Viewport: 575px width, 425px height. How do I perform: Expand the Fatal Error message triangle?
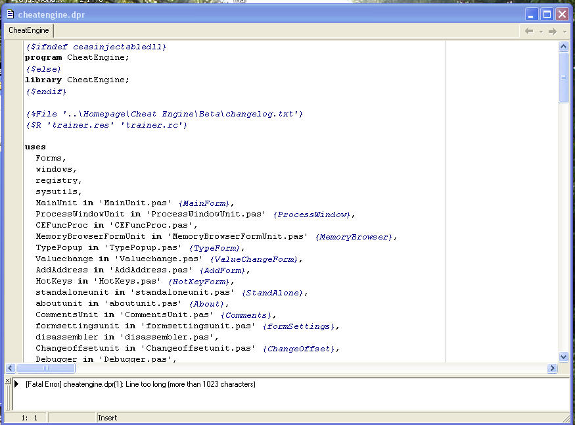tap(16, 384)
